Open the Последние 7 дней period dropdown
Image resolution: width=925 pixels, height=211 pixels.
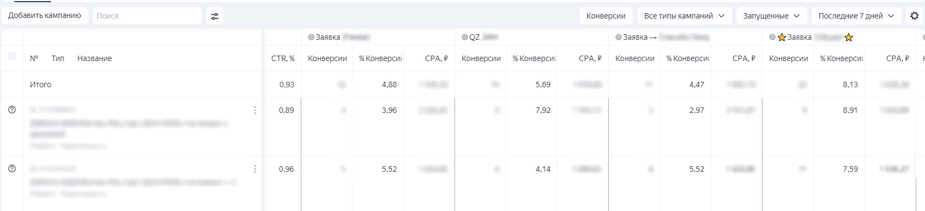[856, 16]
